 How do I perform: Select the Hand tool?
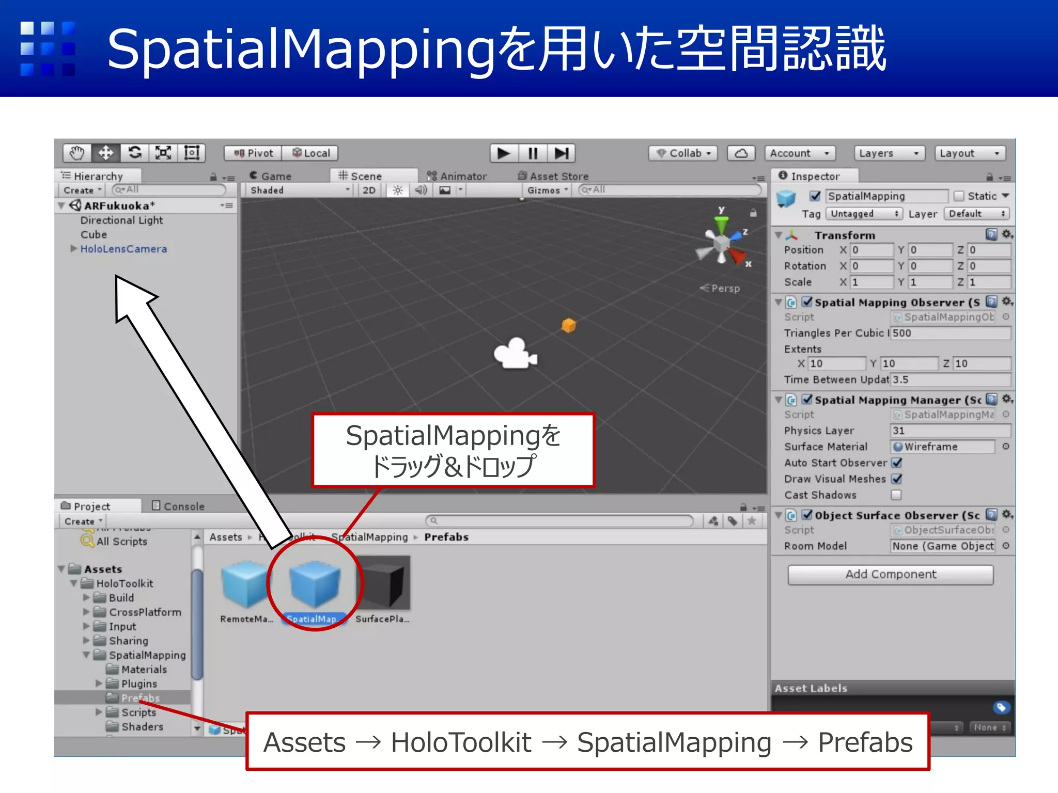coord(77,153)
